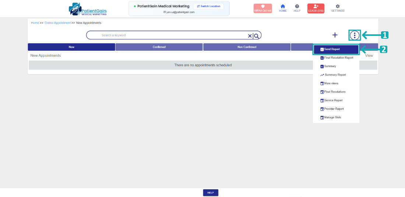
Task: Choose Summary Report menu entry
Action: [x=336, y=75]
